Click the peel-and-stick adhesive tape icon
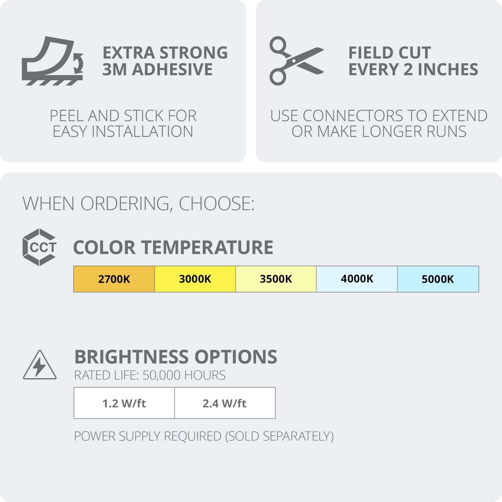 (52, 61)
